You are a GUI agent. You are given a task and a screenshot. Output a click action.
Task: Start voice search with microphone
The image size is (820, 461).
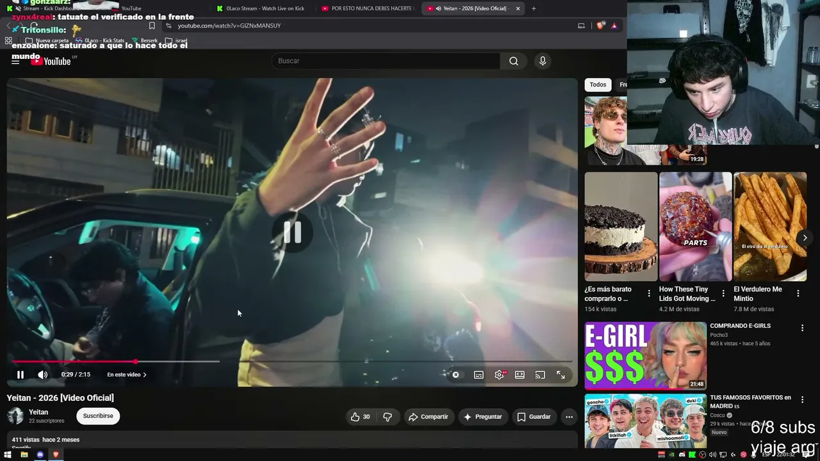pos(543,61)
